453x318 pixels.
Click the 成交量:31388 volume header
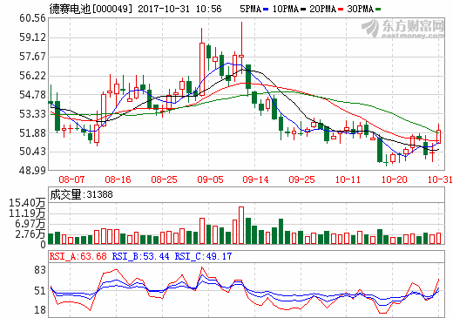tap(81, 194)
